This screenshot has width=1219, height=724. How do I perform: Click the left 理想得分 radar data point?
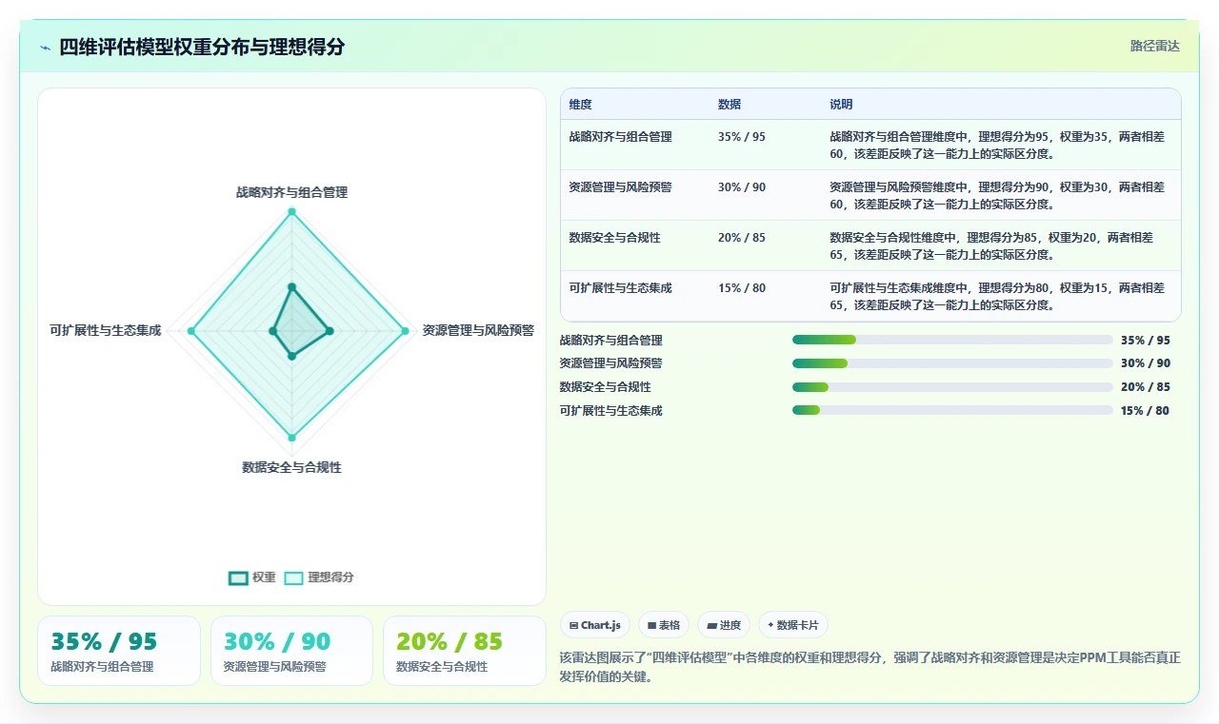[191, 331]
